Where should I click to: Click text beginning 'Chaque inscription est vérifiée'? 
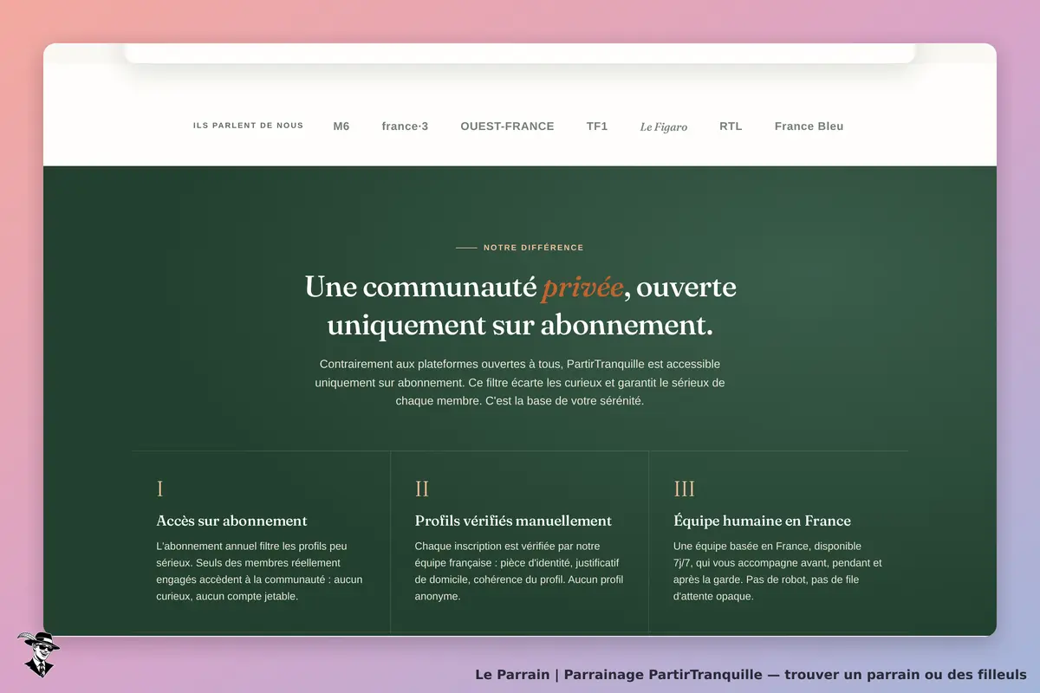[x=518, y=572]
